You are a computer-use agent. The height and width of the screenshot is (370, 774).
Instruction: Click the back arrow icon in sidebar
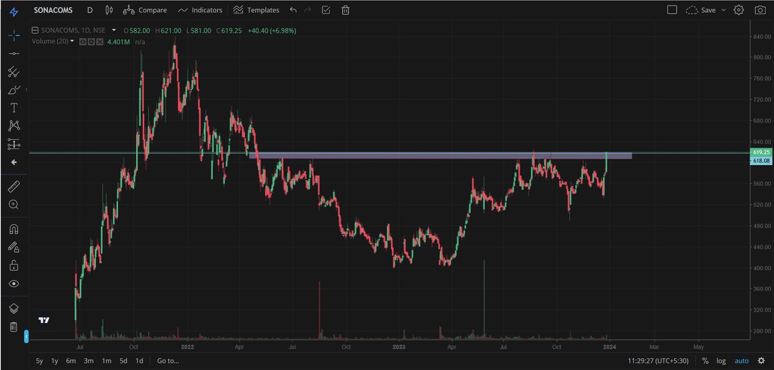coord(14,162)
